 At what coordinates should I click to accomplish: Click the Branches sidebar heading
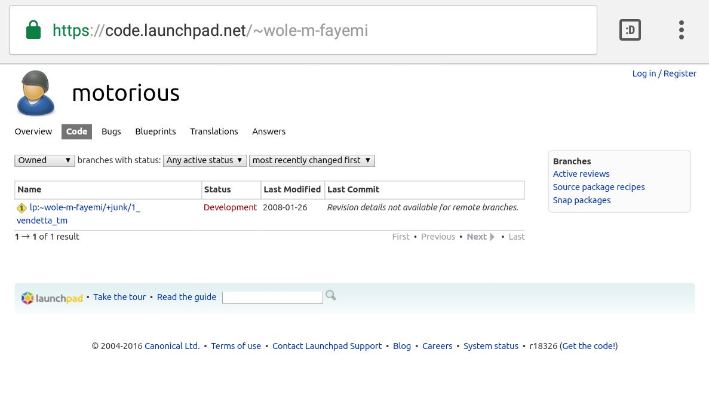click(572, 161)
